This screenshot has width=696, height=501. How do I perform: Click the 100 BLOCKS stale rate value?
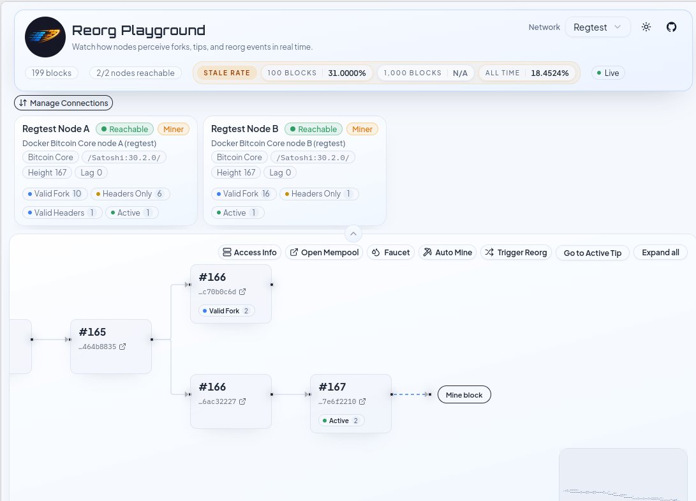click(x=346, y=73)
